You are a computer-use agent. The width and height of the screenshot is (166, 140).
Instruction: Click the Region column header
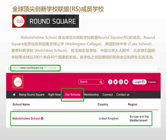[x=132, y=104]
